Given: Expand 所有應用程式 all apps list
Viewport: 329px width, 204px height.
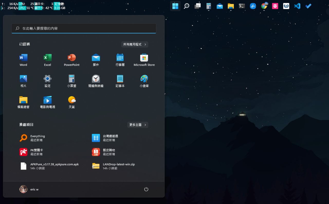Looking at the screenshot, I should 135,44.
